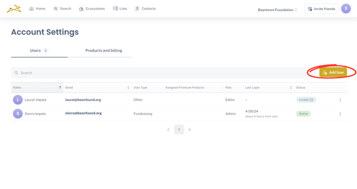Open the purple S profile avatar
Screen dimensions: 357x189
[346, 9]
